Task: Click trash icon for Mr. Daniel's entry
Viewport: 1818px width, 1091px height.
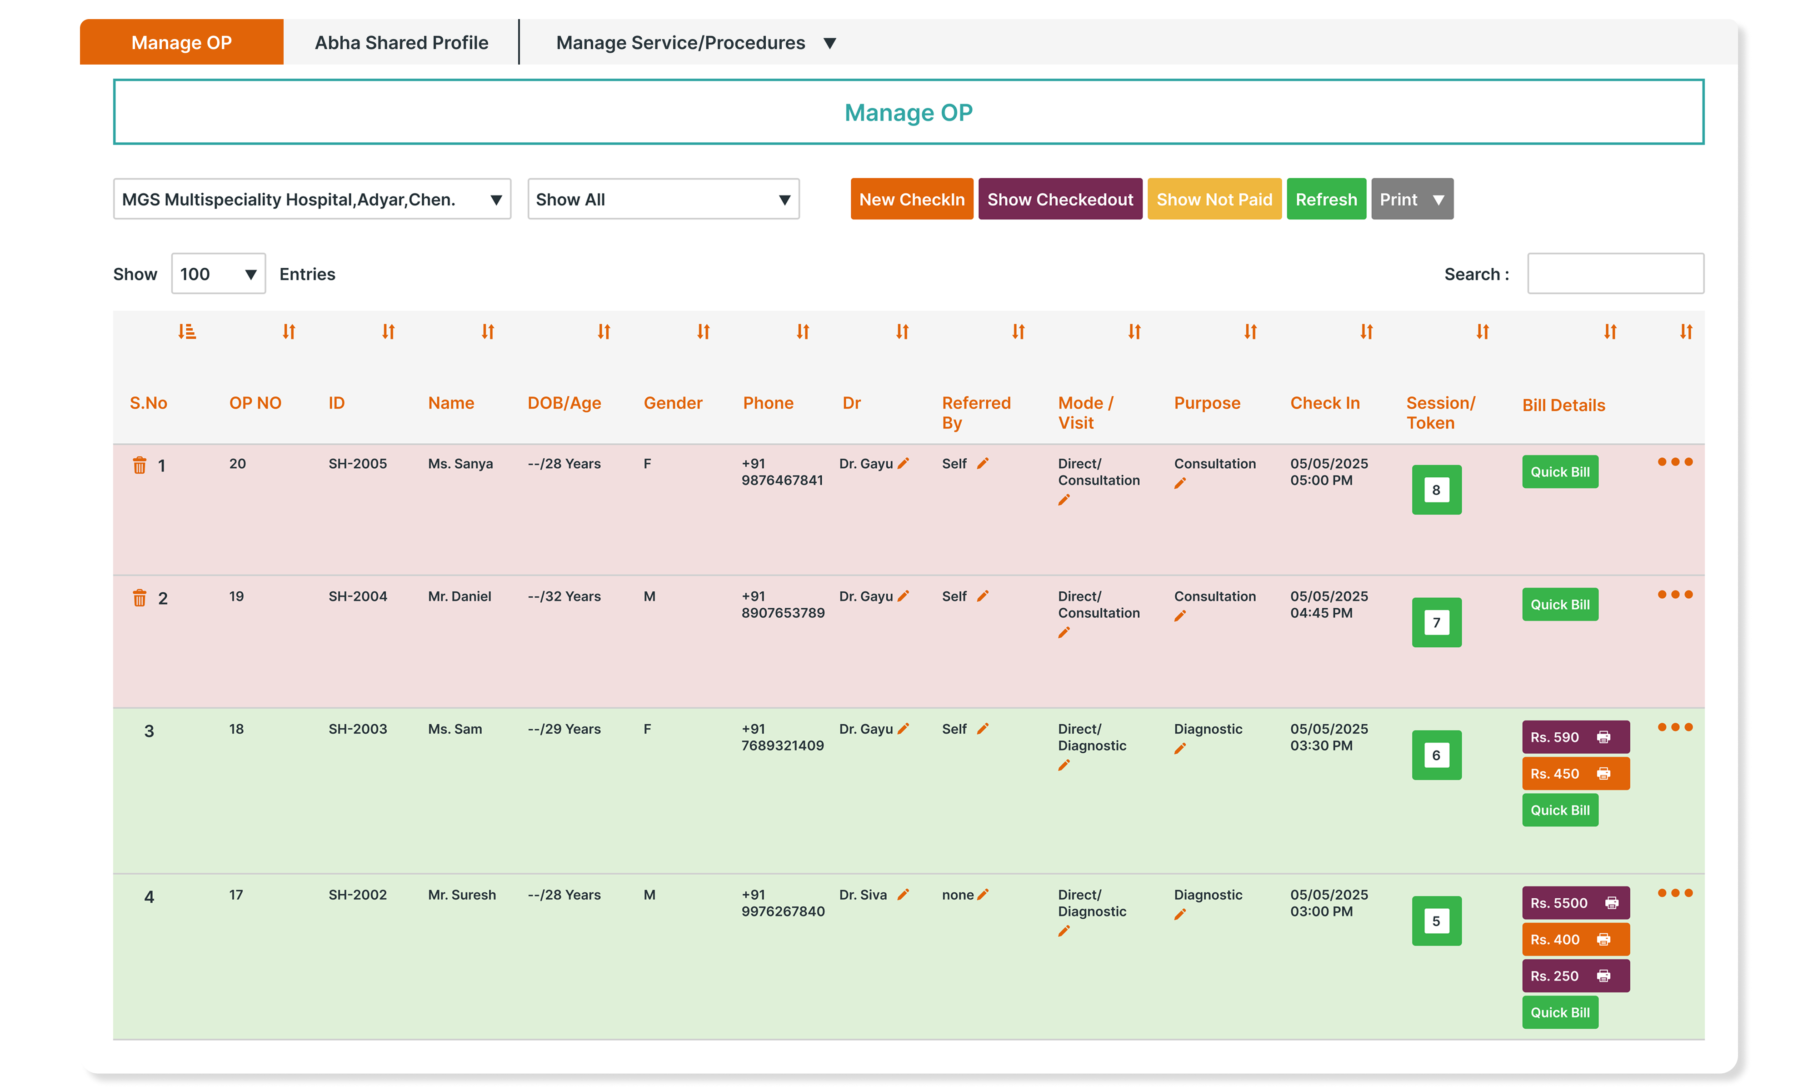Action: tap(140, 598)
